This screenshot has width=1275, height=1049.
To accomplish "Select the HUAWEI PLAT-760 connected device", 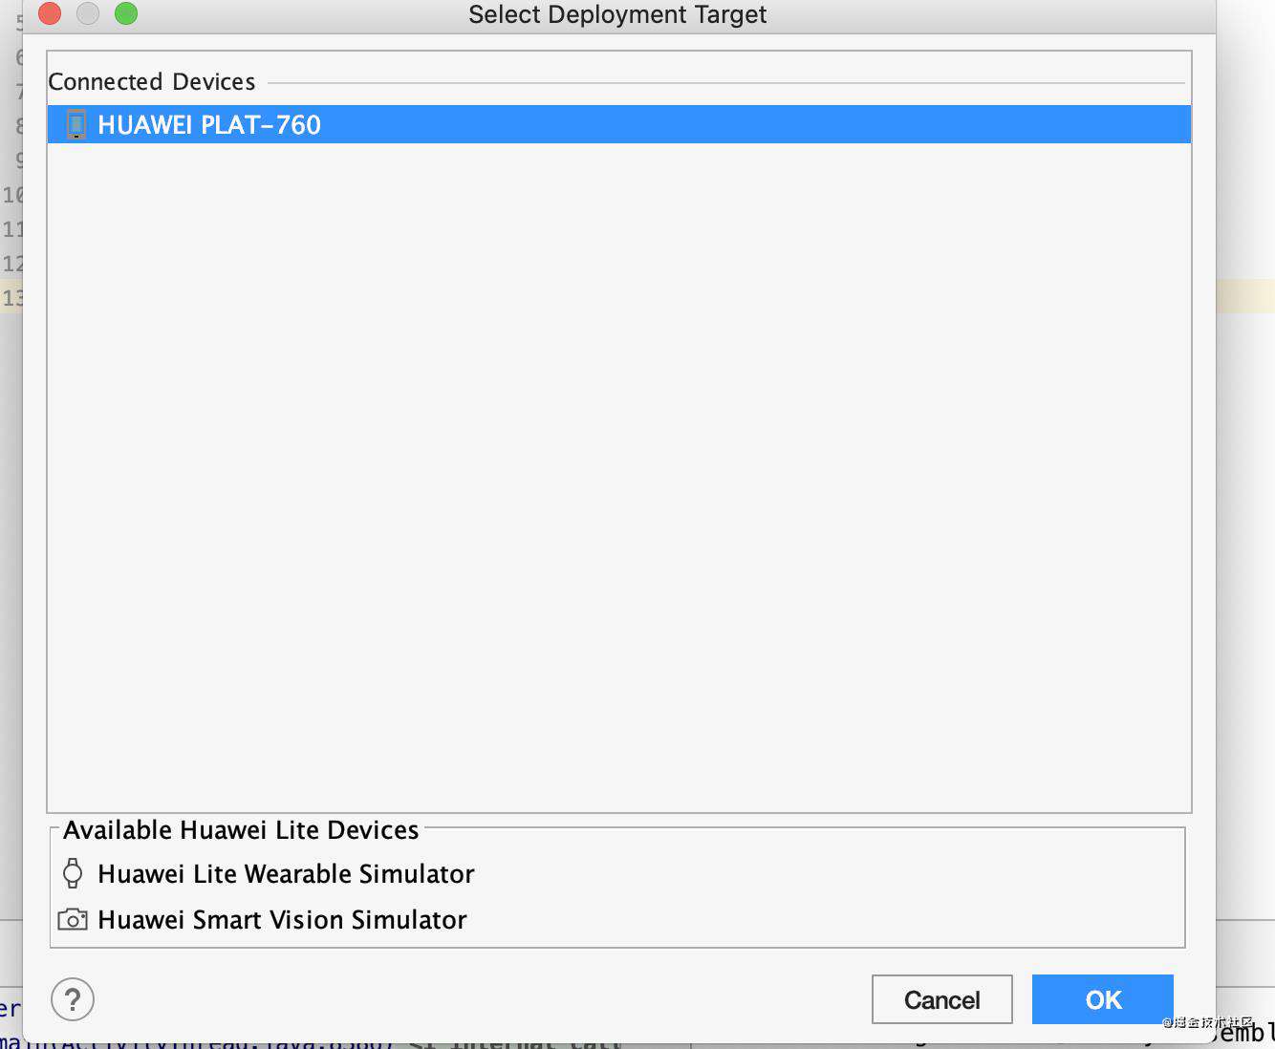I will (618, 124).
